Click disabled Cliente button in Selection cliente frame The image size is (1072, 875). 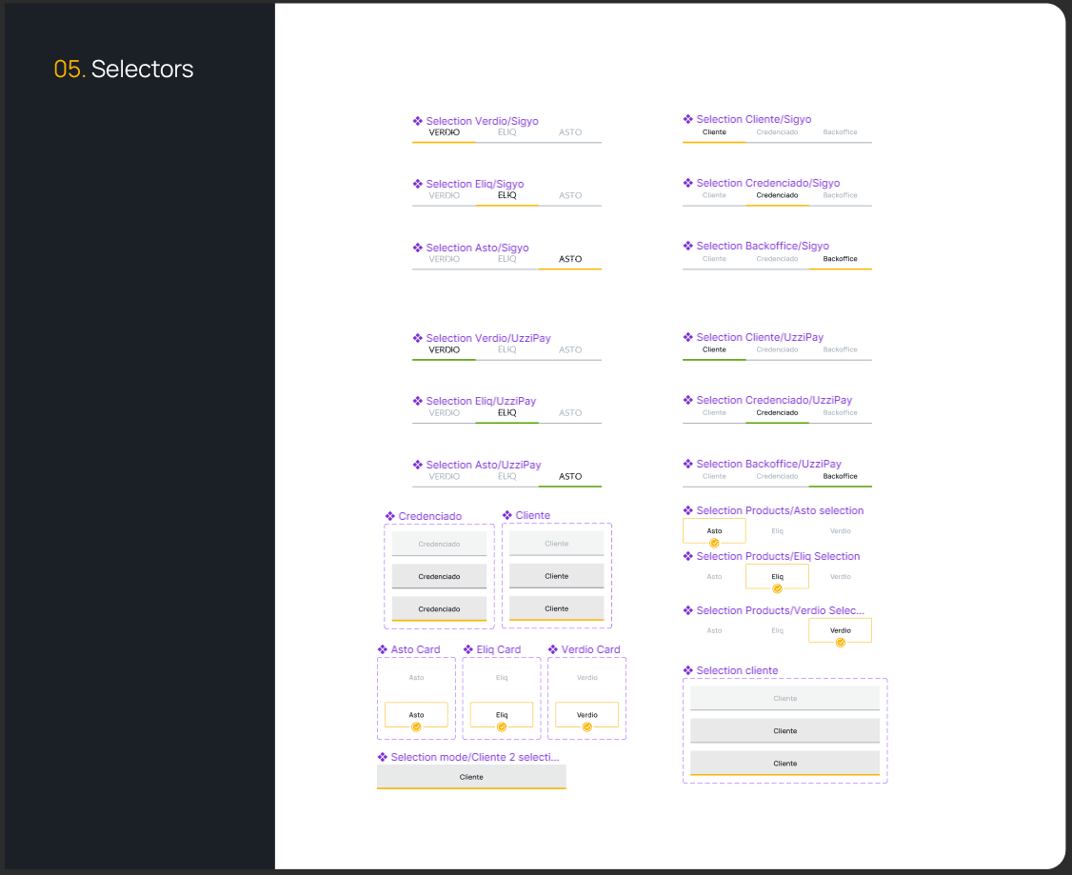[784, 699]
